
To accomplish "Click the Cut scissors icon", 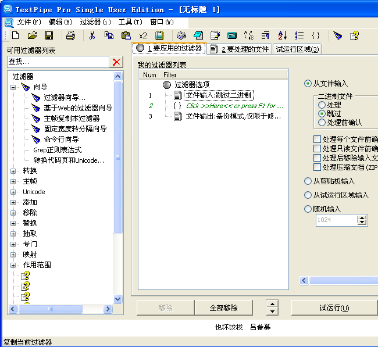I will point(92,35).
